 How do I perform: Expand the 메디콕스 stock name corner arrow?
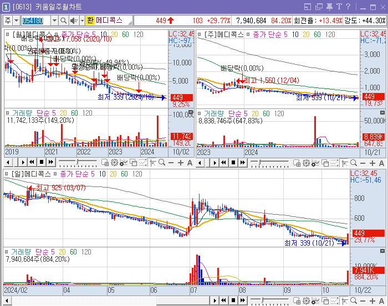point(130,23)
